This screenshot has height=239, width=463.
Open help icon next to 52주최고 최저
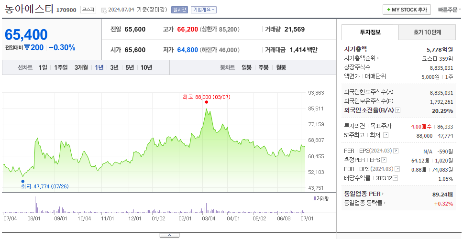386,135
